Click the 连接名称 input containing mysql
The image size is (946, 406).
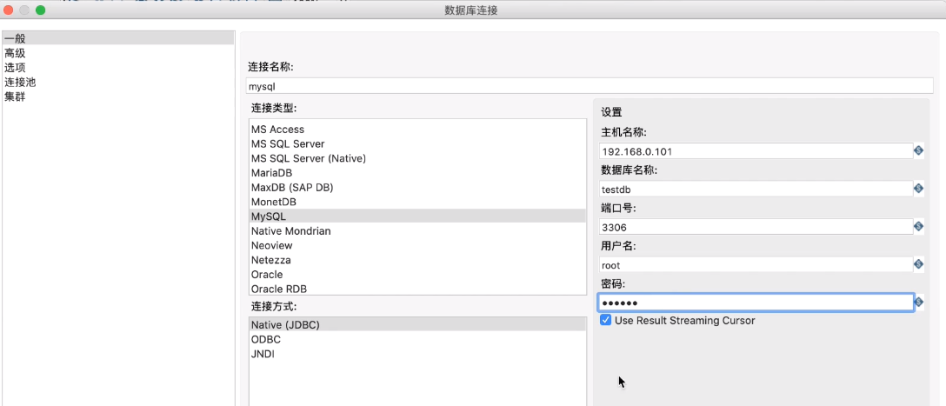(x=590, y=86)
